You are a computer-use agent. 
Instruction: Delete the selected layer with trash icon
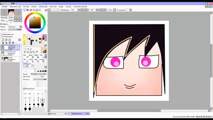13,43
